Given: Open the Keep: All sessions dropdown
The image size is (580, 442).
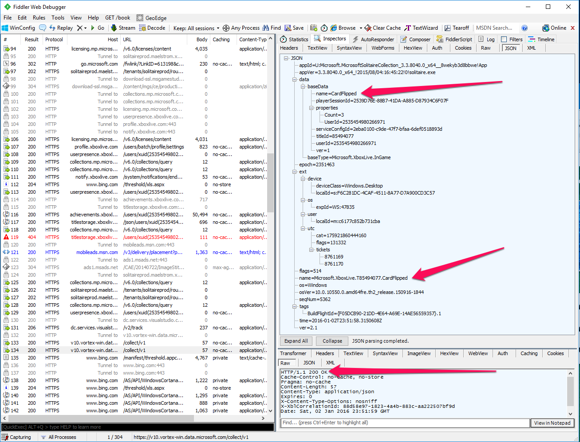Looking at the screenshot, I should tap(196, 28).
